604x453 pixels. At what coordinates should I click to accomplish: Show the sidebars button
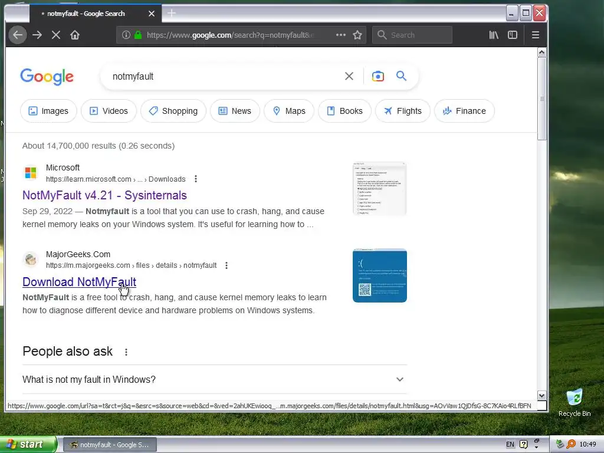[513, 35]
